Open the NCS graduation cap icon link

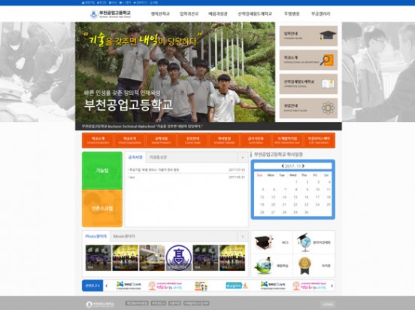pos(263,242)
